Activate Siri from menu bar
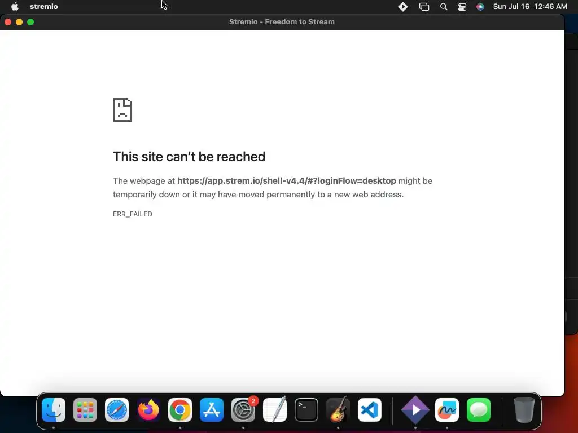Viewport: 578px width, 433px height. (x=480, y=7)
